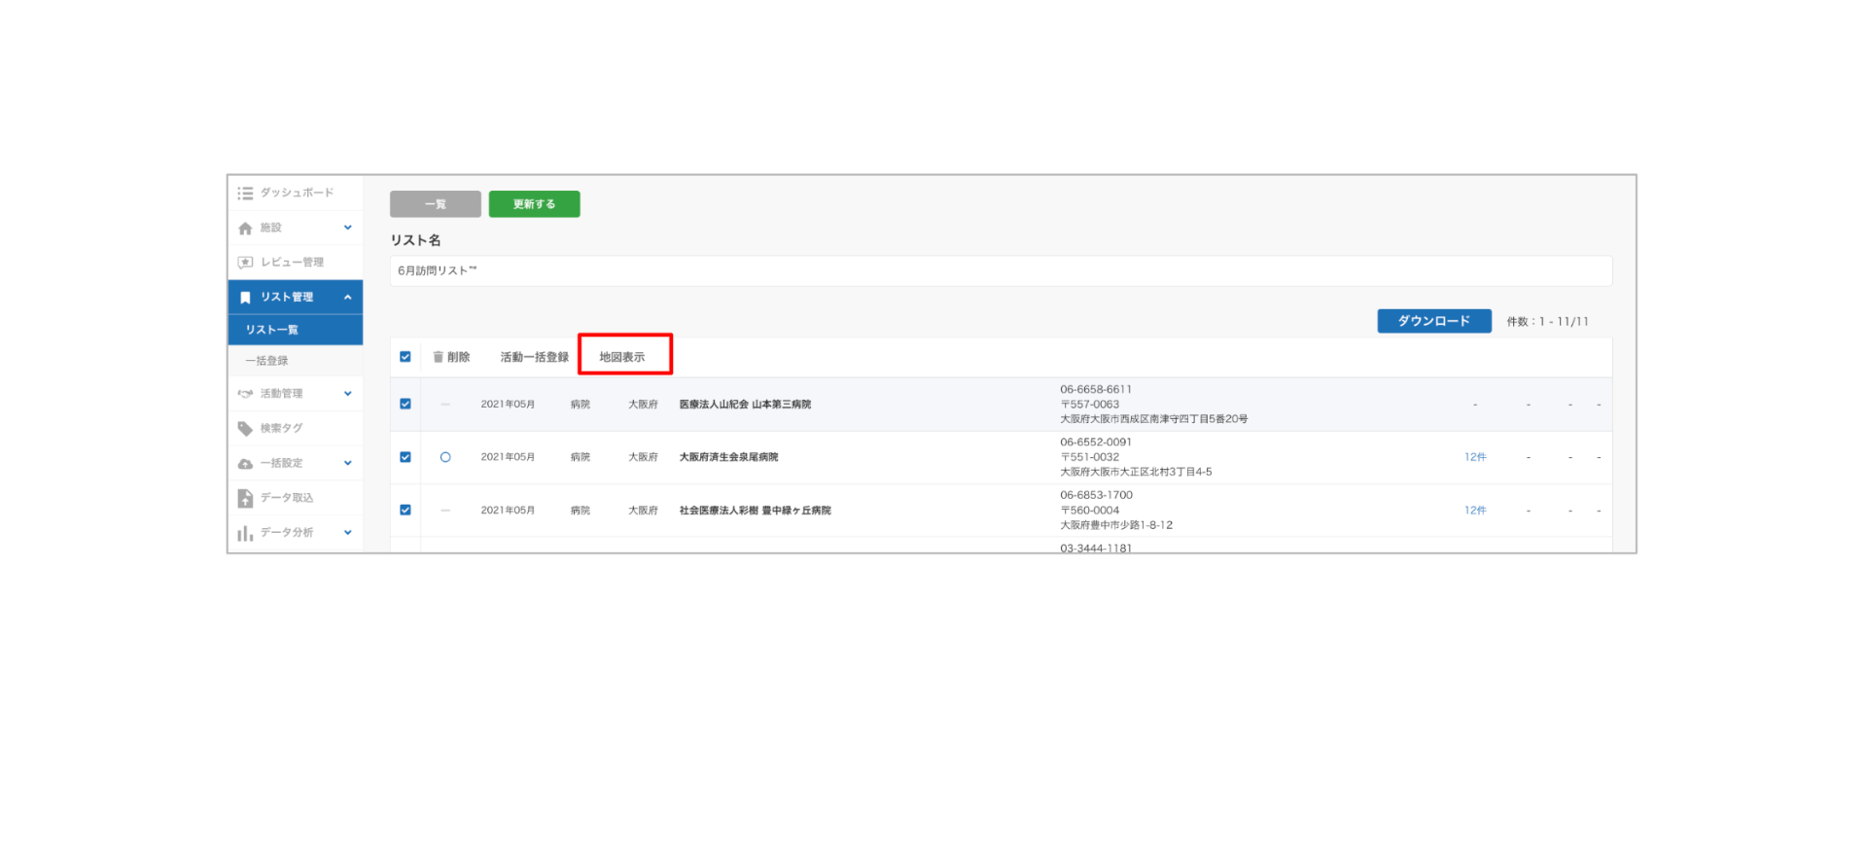Click phone number 06-6552-0091
1867x851 pixels.
1096,442
